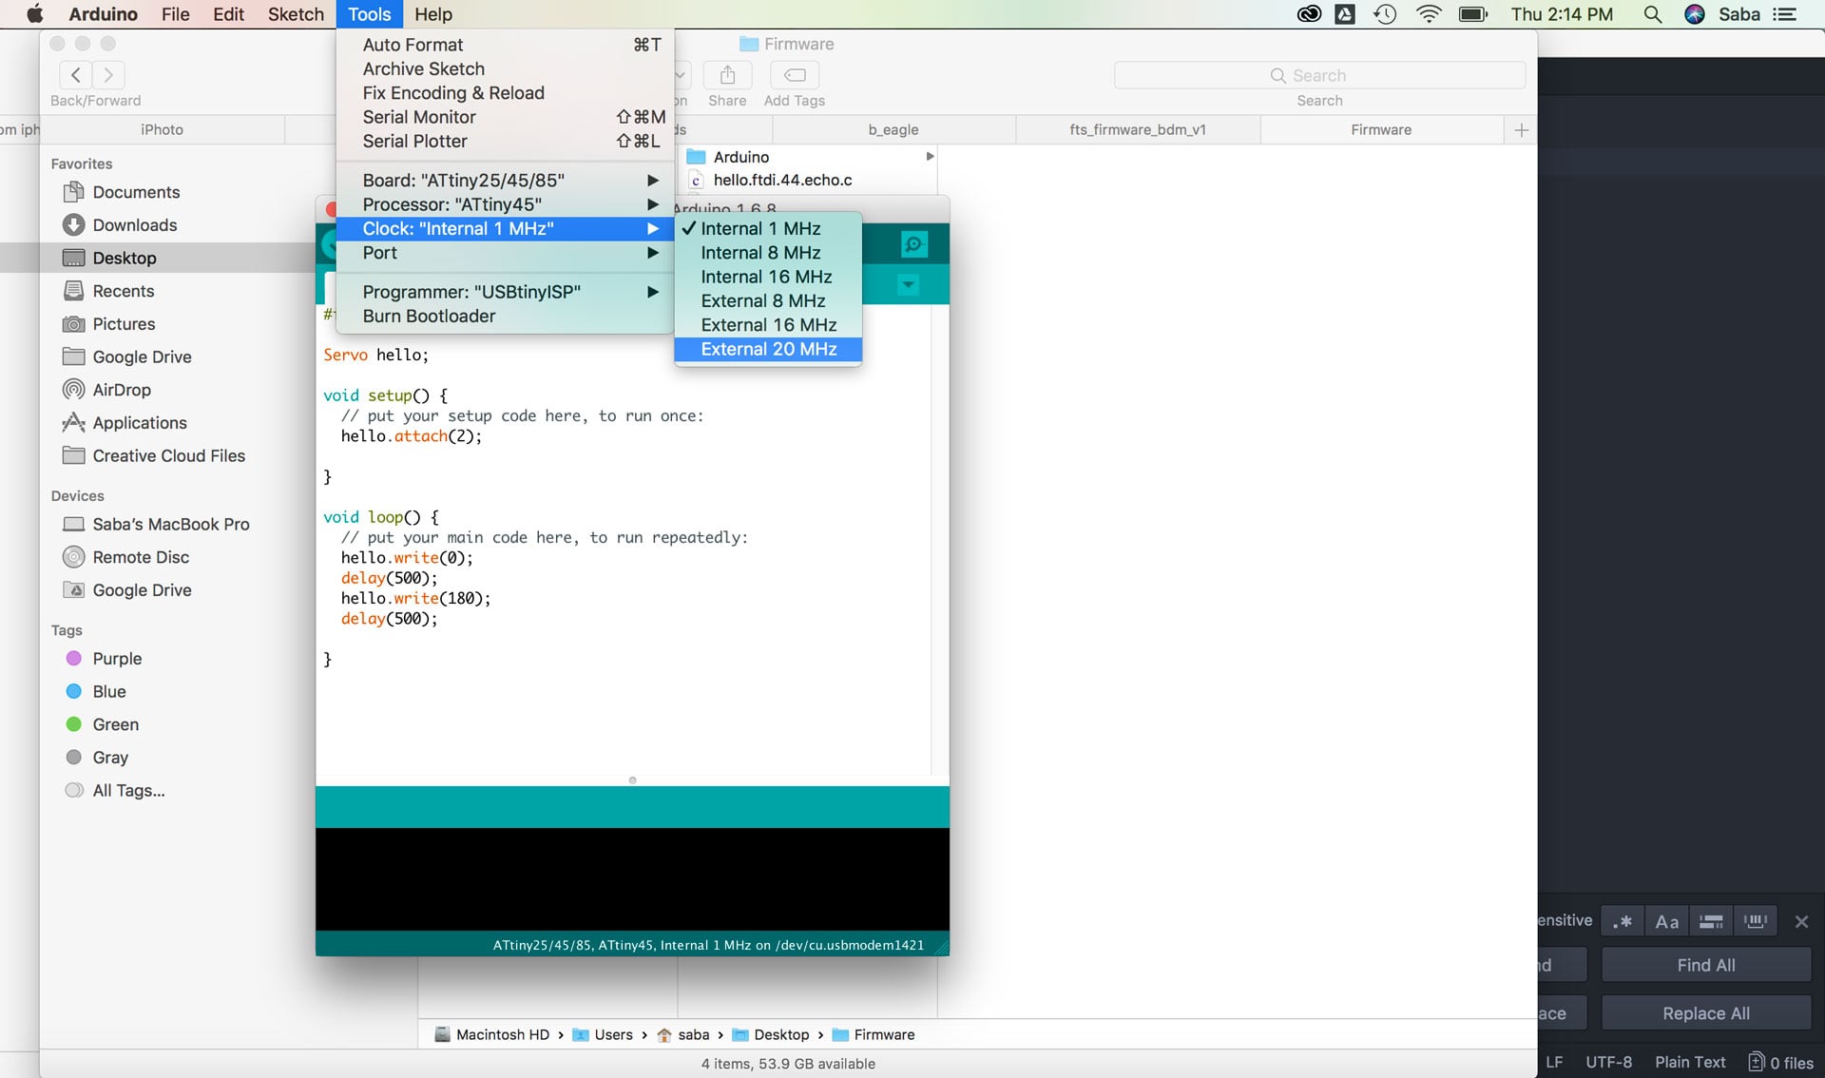Select External 20 MHz clock option

pos(768,349)
